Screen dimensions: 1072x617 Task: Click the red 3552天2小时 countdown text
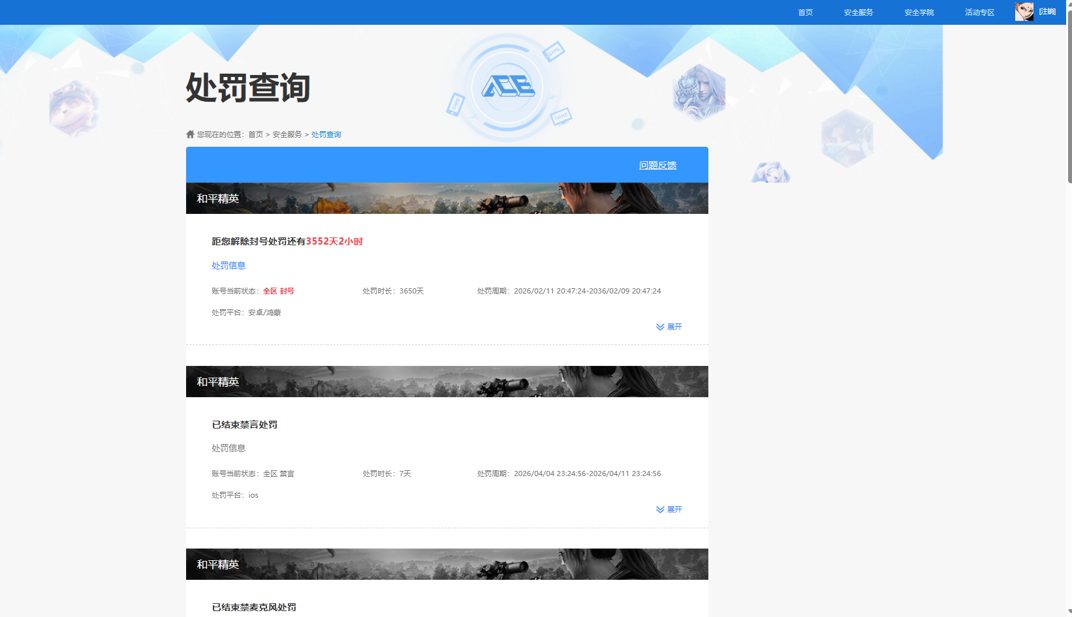coord(334,241)
